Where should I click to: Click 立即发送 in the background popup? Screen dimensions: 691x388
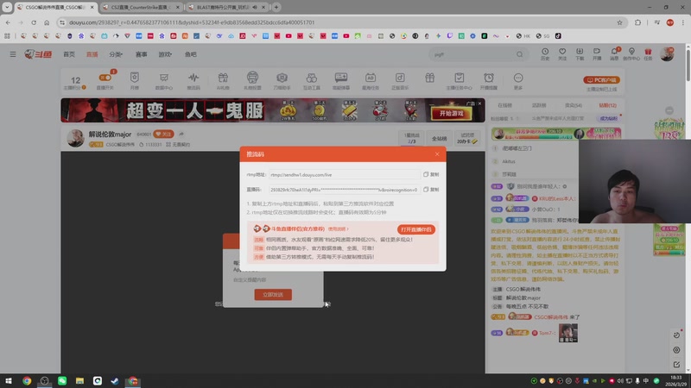[x=273, y=295]
